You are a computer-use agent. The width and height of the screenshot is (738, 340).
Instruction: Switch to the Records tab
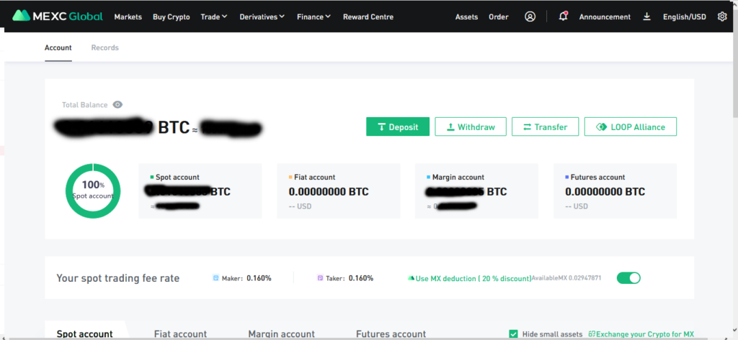click(105, 47)
